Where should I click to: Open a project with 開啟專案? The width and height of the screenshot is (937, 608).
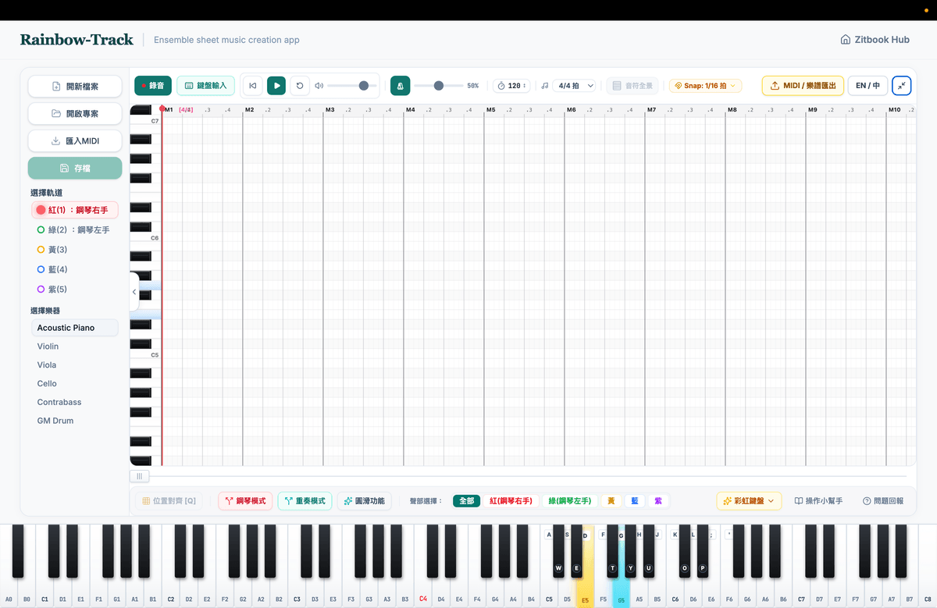(75, 113)
